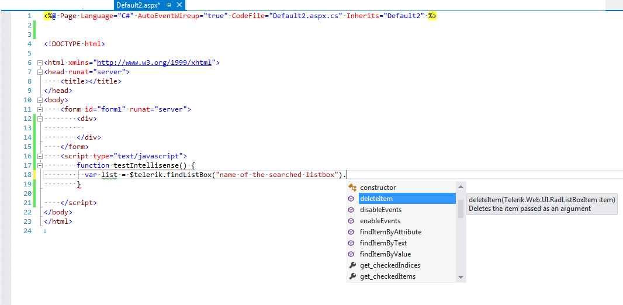Click the get_checkedItems wrench icon
The width and height of the screenshot is (623, 305).
point(352,276)
